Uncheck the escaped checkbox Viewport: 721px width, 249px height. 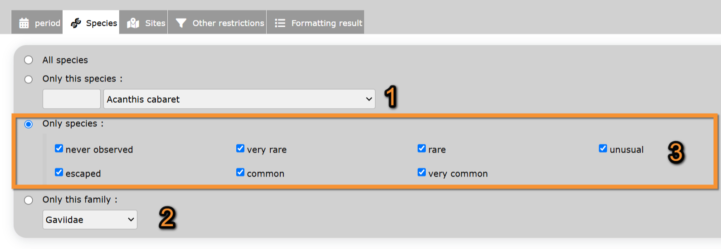(59, 172)
